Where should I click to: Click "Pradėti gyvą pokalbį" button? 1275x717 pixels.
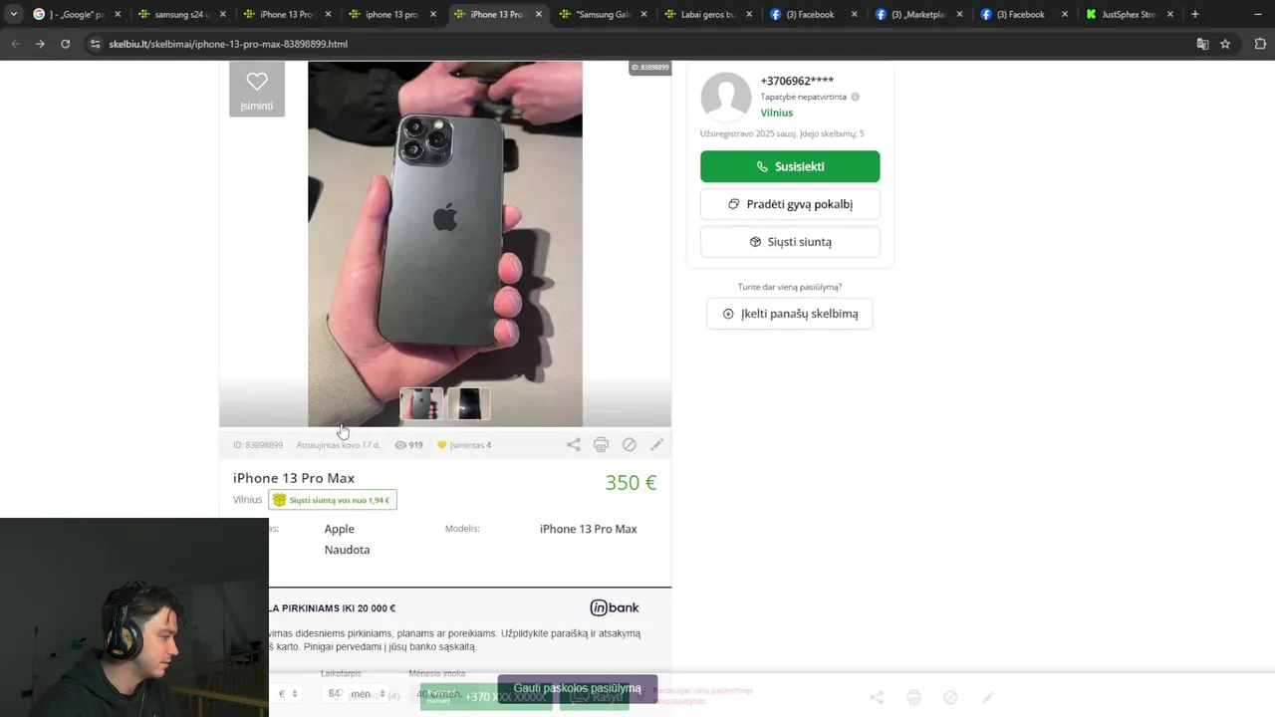coord(790,204)
